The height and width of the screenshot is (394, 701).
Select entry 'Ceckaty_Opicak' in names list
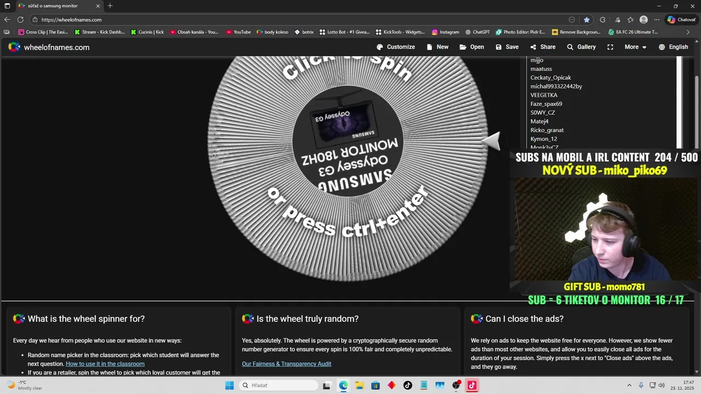(550, 78)
